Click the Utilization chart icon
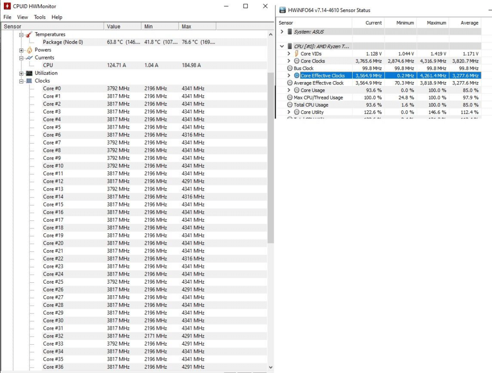This screenshot has width=492, height=373. click(29, 73)
